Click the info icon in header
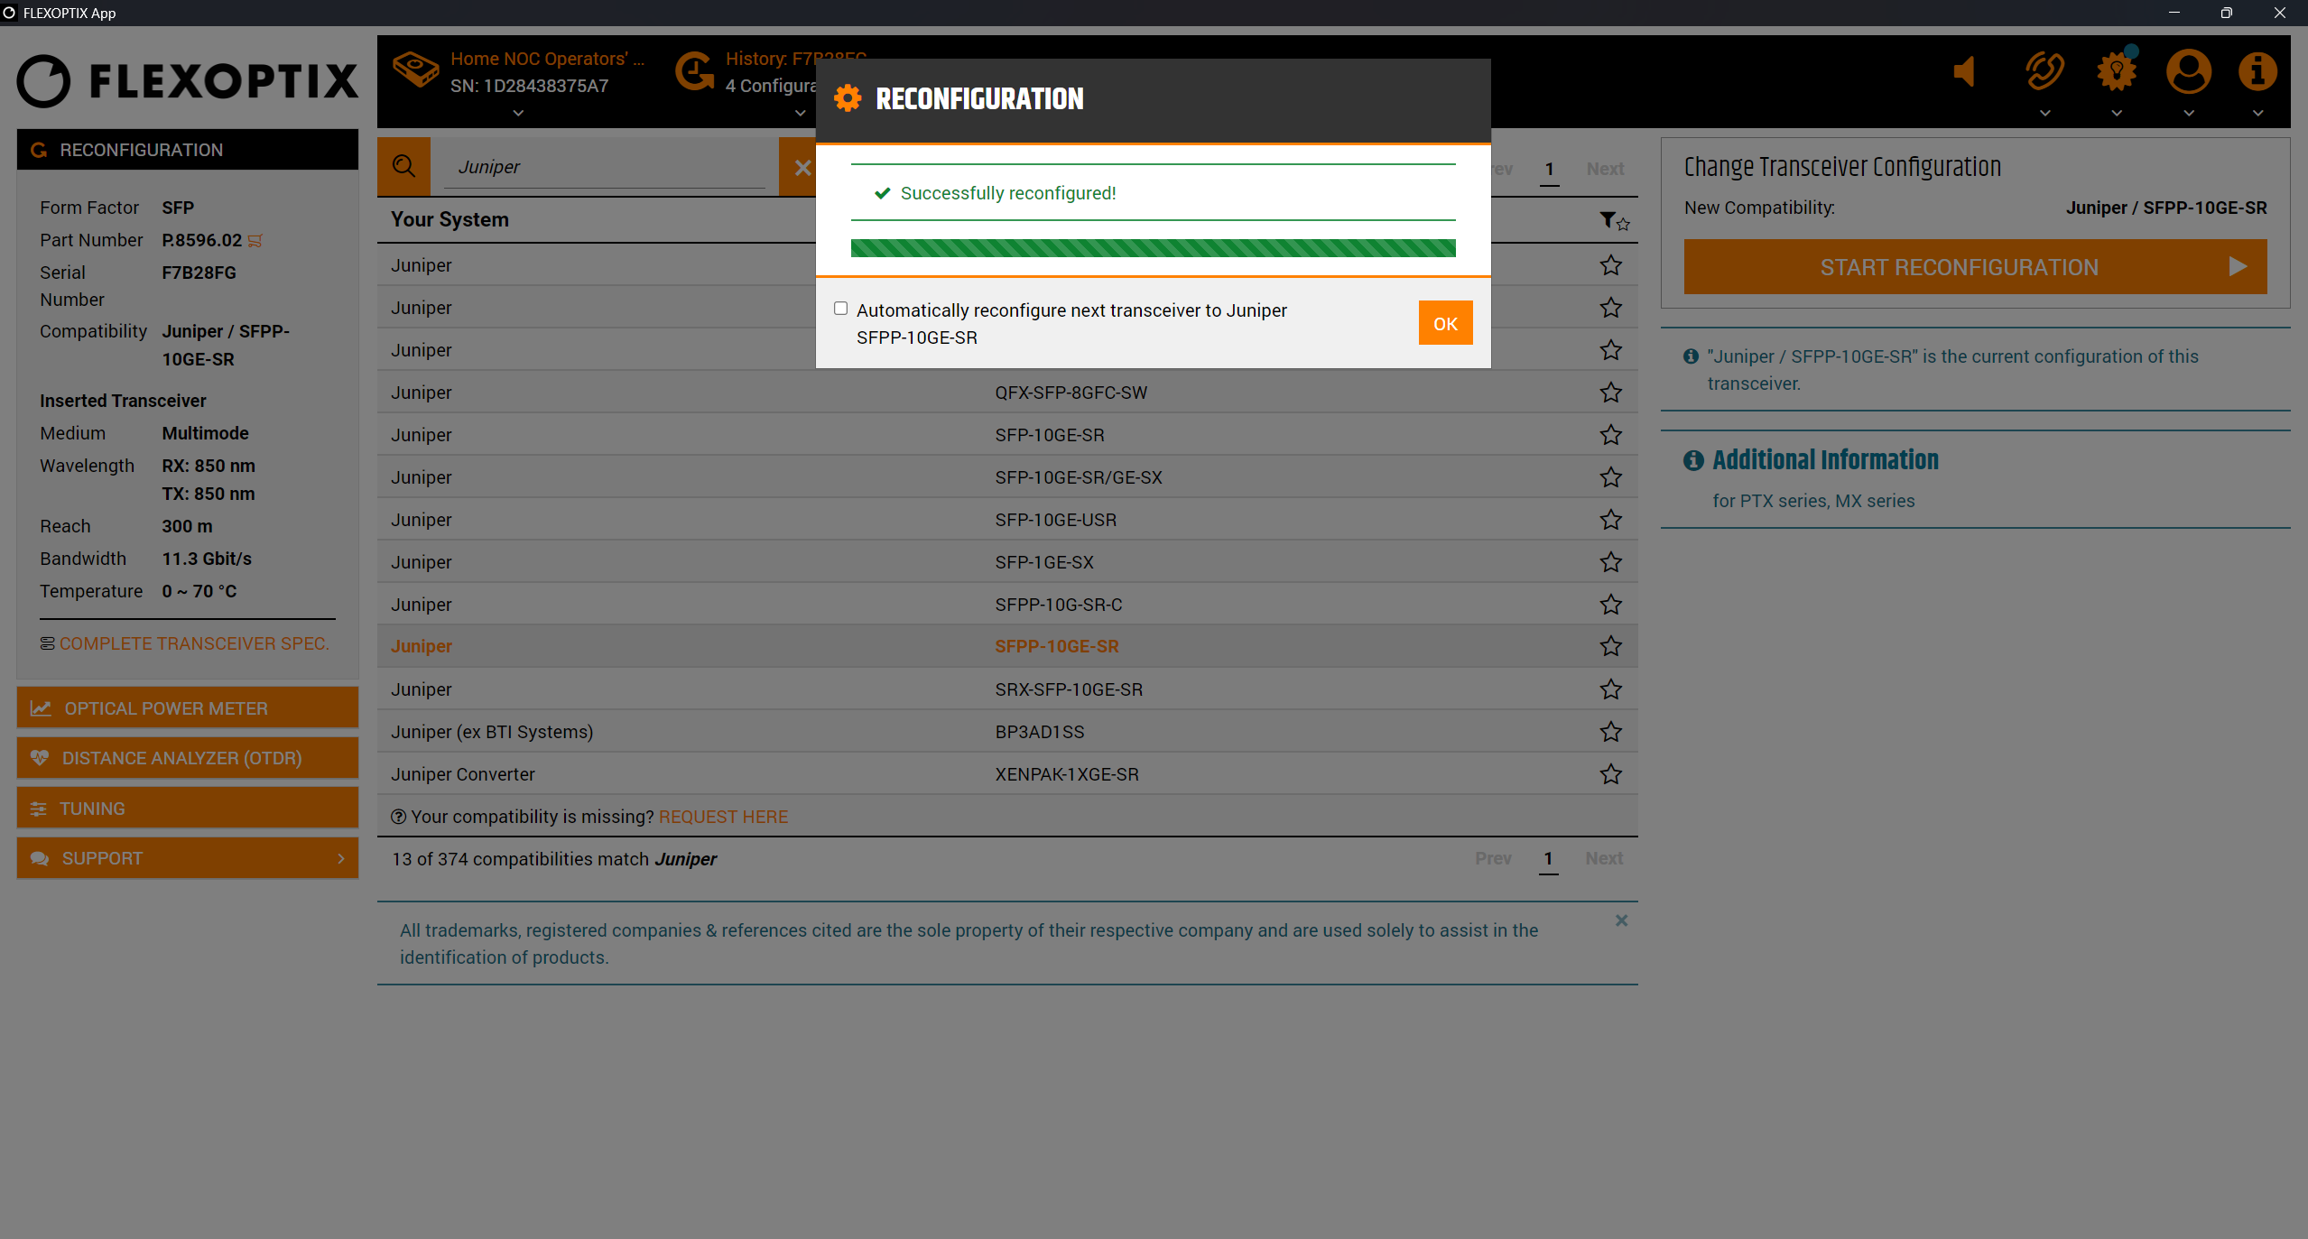Image resolution: width=2308 pixels, height=1239 pixels. pyautogui.click(x=2257, y=72)
